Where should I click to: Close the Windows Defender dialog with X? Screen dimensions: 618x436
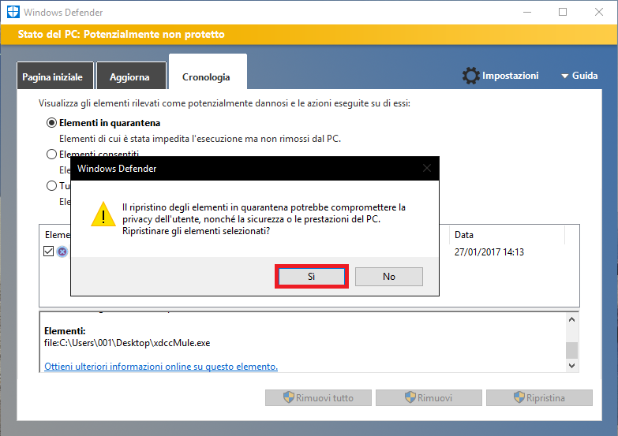[x=427, y=169]
